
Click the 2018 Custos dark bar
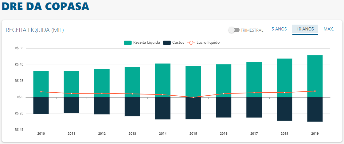tap(284, 109)
